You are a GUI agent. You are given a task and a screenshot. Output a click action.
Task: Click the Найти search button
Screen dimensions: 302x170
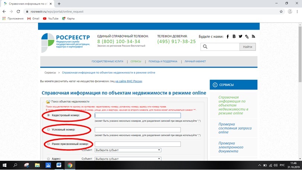[248, 47]
